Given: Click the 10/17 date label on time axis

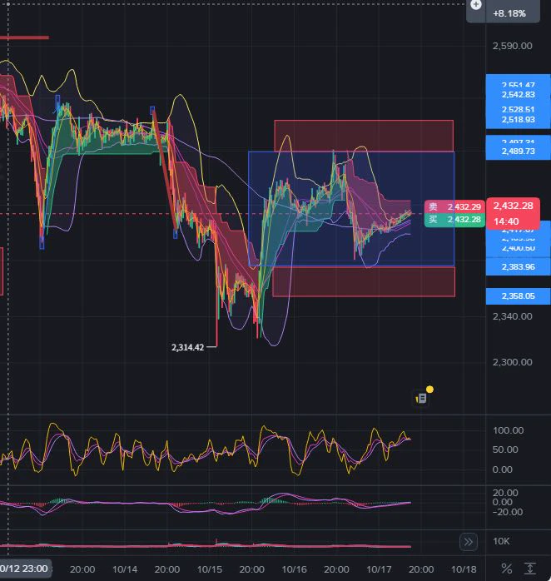Looking at the screenshot, I should [x=379, y=569].
